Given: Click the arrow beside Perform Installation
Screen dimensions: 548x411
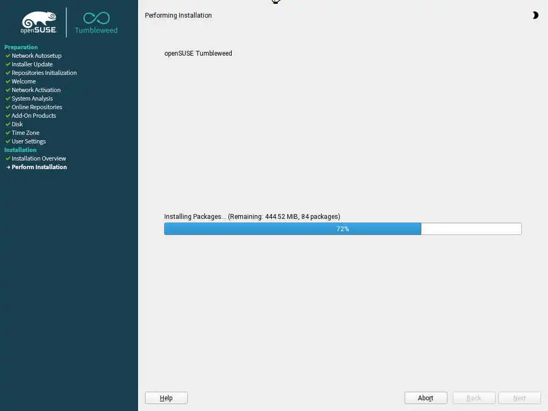Looking at the screenshot, I should [8, 167].
